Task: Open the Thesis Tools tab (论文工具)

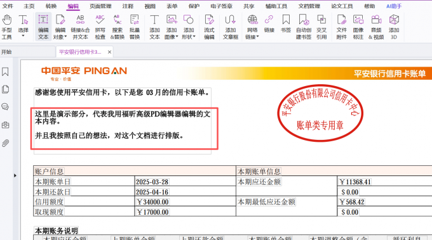Action: (x=342, y=6)
